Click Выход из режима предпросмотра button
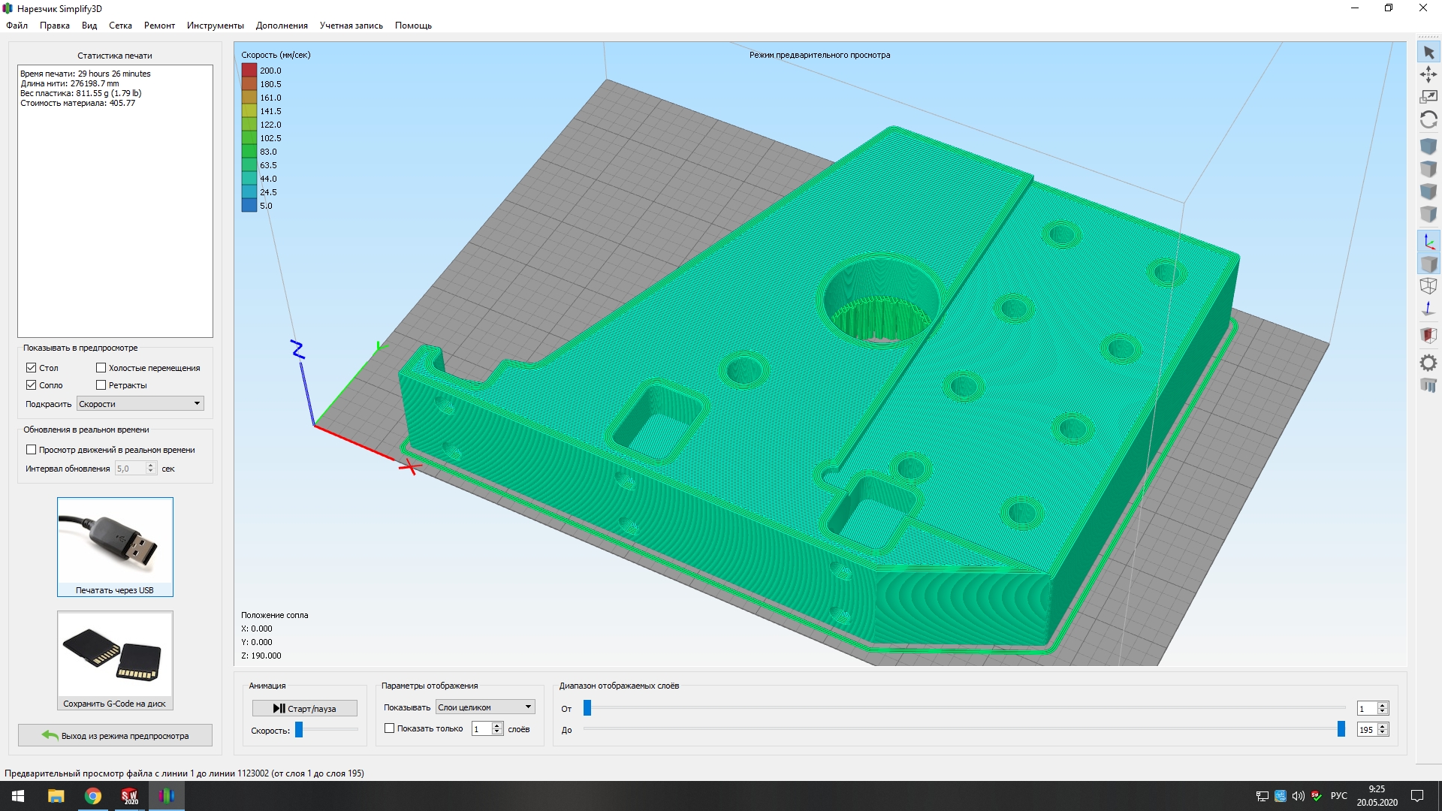1442x811 pixels. pos(115,736)
